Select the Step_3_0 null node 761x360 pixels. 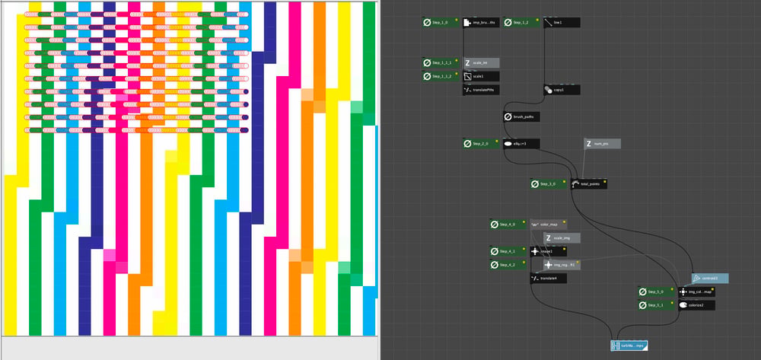(x=549, y=184)
